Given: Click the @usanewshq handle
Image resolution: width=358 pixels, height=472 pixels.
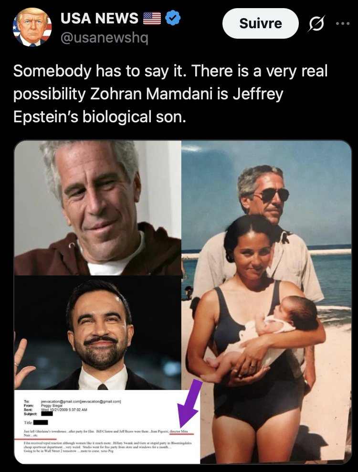Looking at the screenshot, I should tap(104, 38).
